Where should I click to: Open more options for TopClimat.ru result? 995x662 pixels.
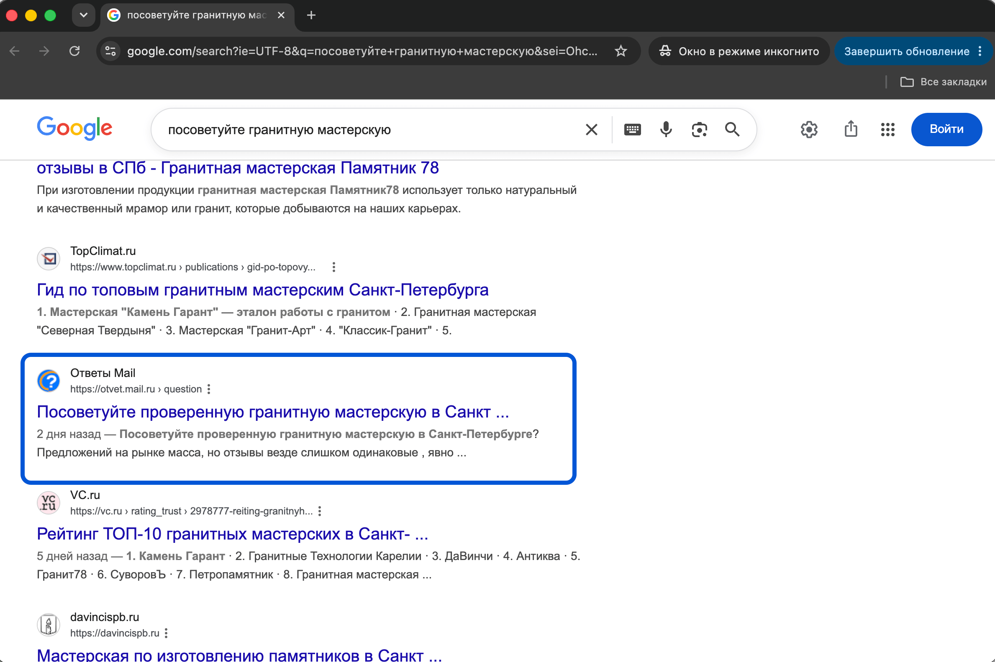click(x=333, y=267)
